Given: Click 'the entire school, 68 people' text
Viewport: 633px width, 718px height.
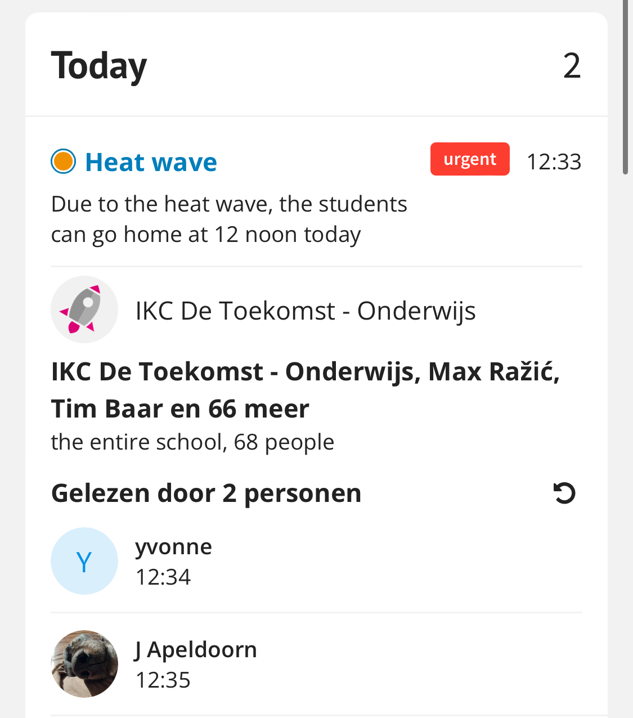Looking at the screenshot, I should point(192,442).
